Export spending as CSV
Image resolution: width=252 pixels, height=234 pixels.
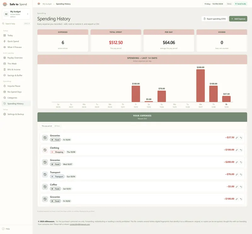pos(215,19)
